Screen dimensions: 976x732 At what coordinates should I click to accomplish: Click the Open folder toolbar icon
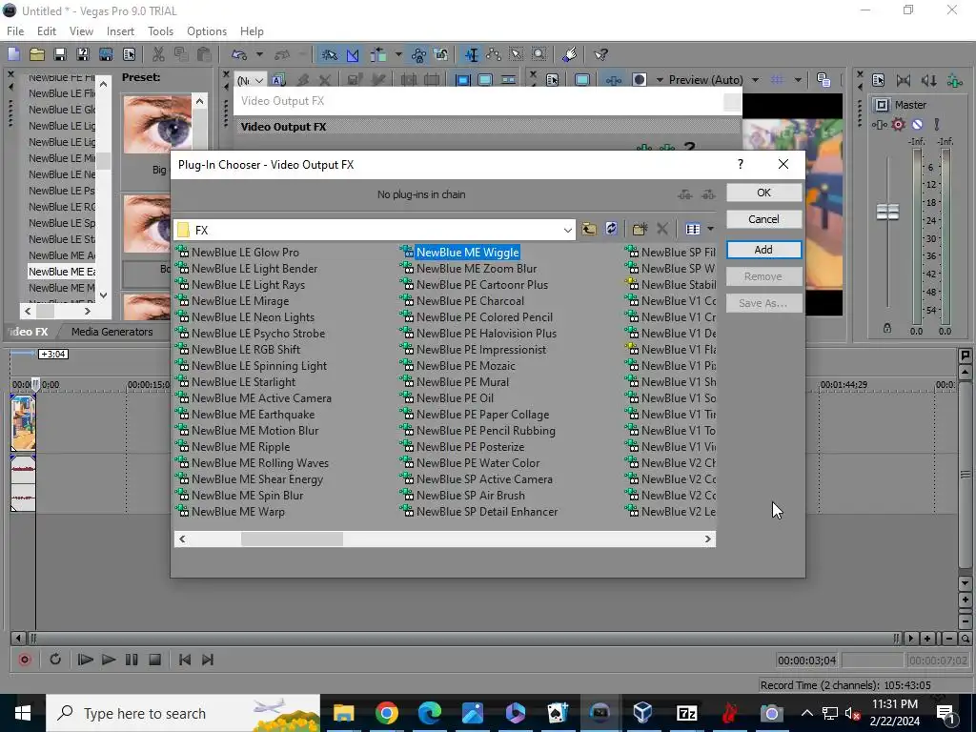click(37, 54)
